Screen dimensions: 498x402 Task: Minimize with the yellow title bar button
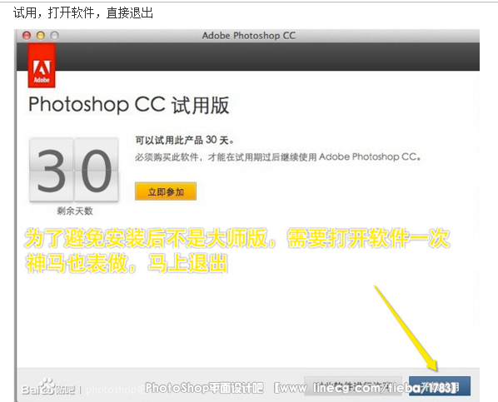pos(41,35)
